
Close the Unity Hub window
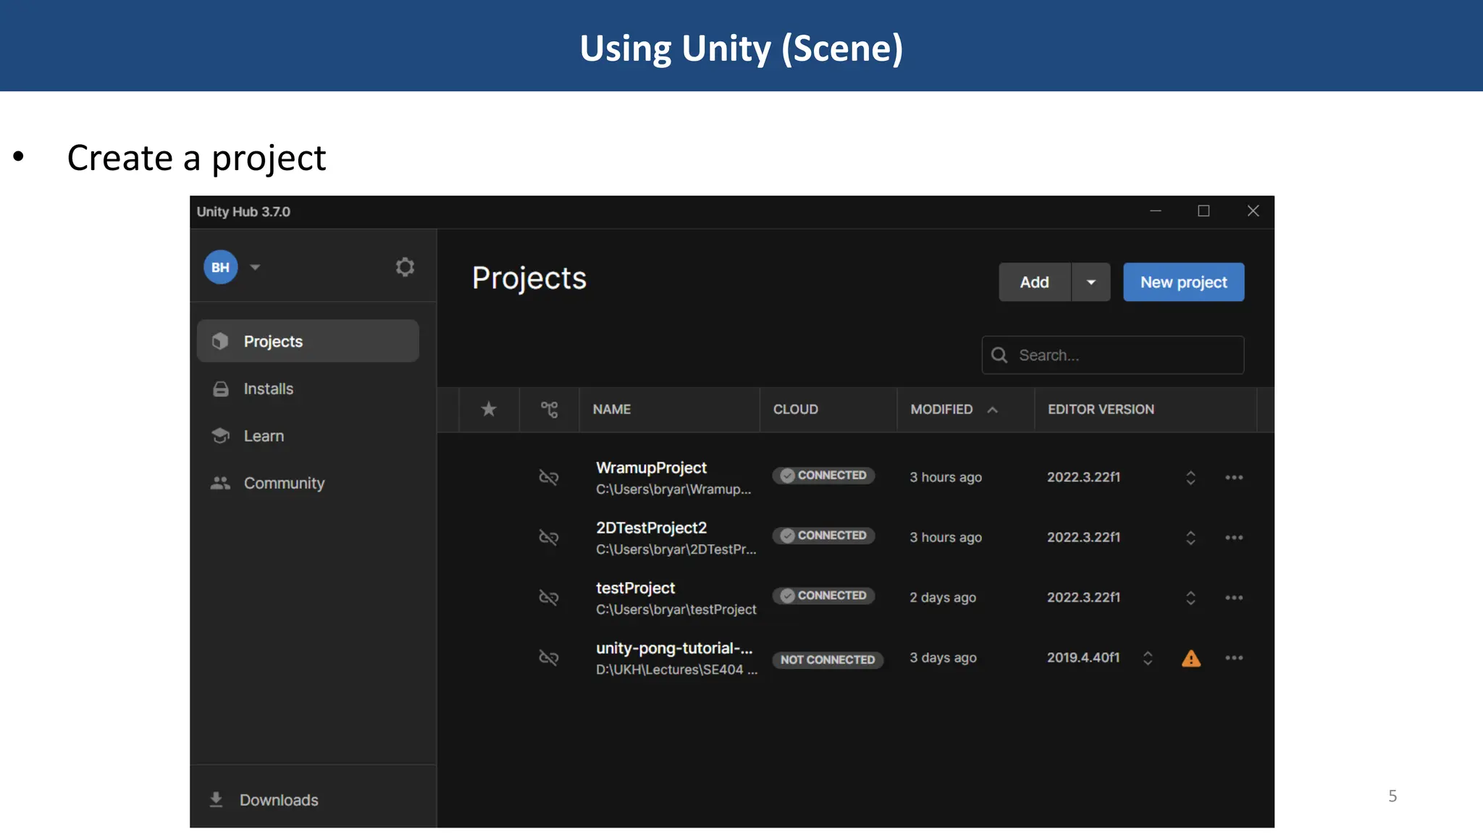[1253, 211]
